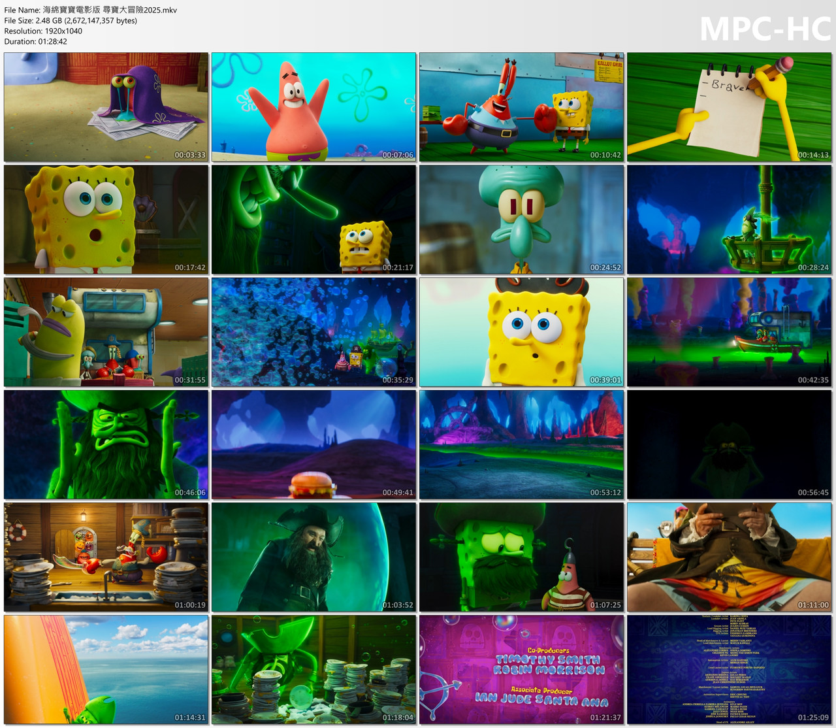Viewport: 836px width, 728px height.
Task: Click the scrolling credits thumbnail at 01:25:09
Action: pos(730,670)
